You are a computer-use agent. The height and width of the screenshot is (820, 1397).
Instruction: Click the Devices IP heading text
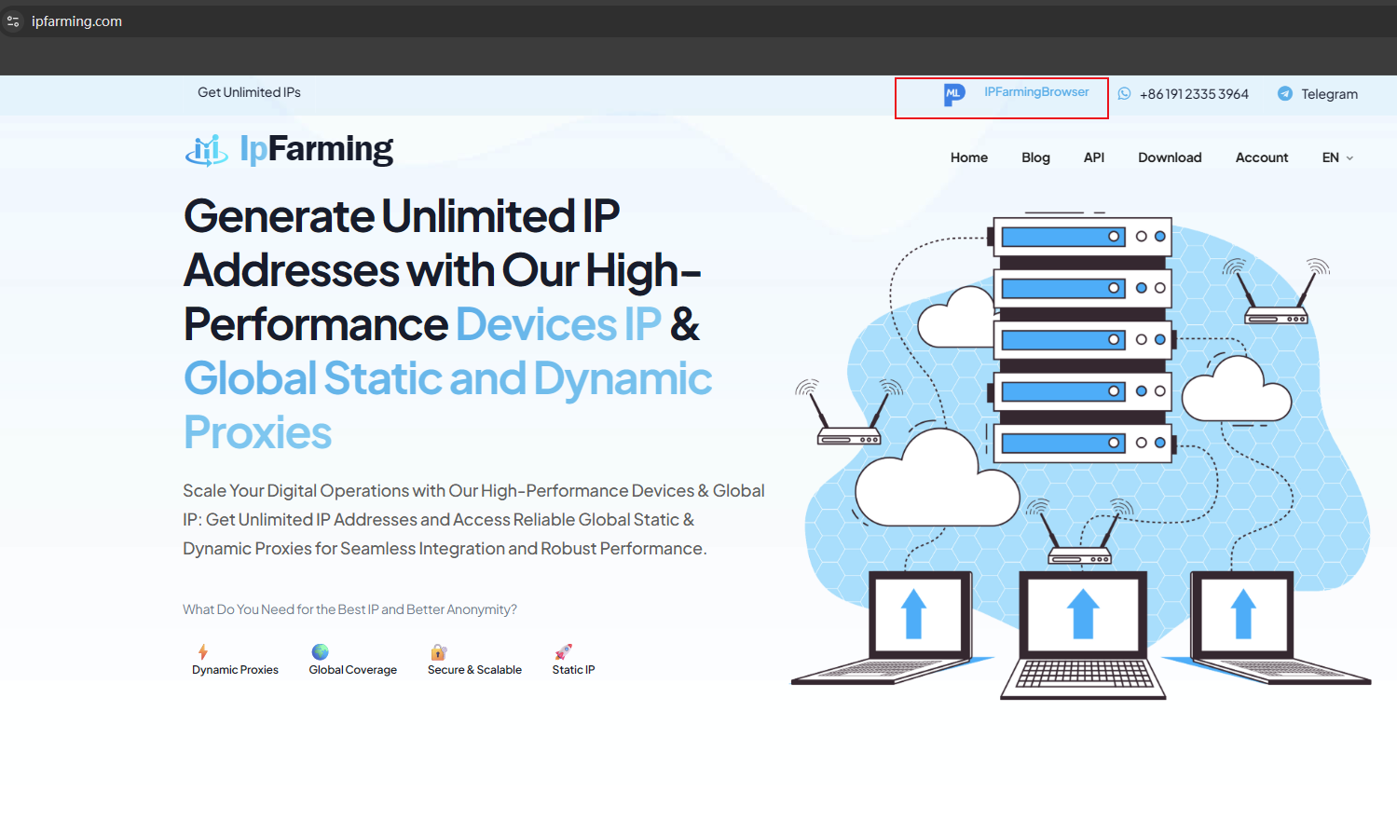[x=558, y=324]
